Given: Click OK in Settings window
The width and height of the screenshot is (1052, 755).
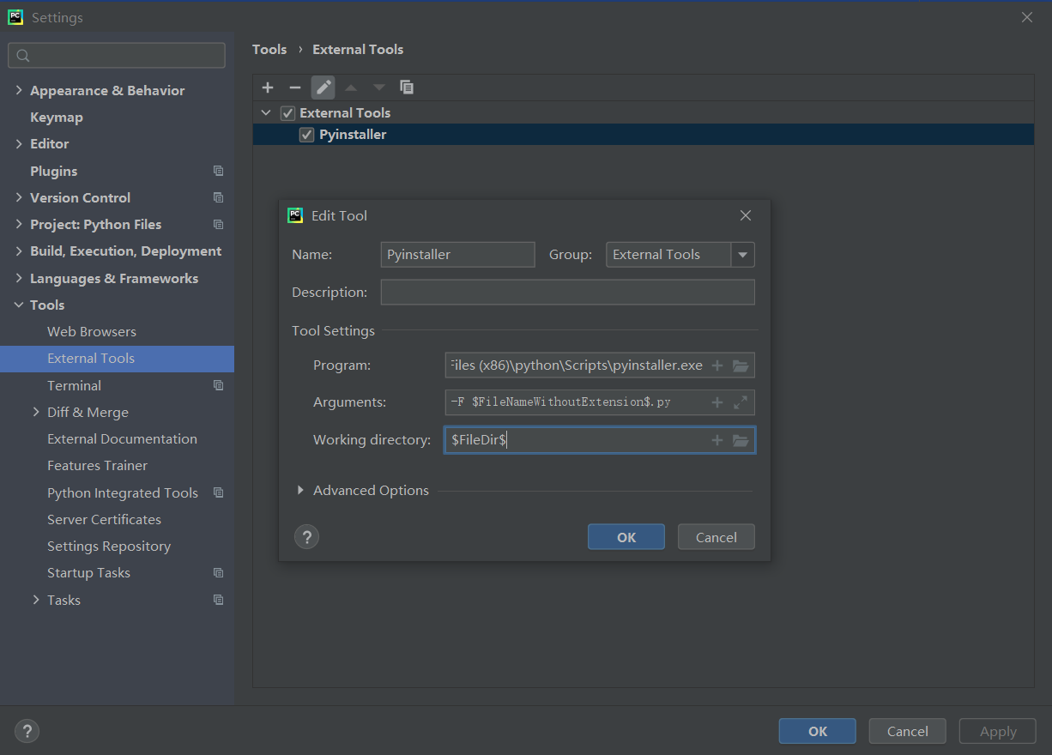Looking at the screenshot, I should pyautogui.click(x=818, y=731).
